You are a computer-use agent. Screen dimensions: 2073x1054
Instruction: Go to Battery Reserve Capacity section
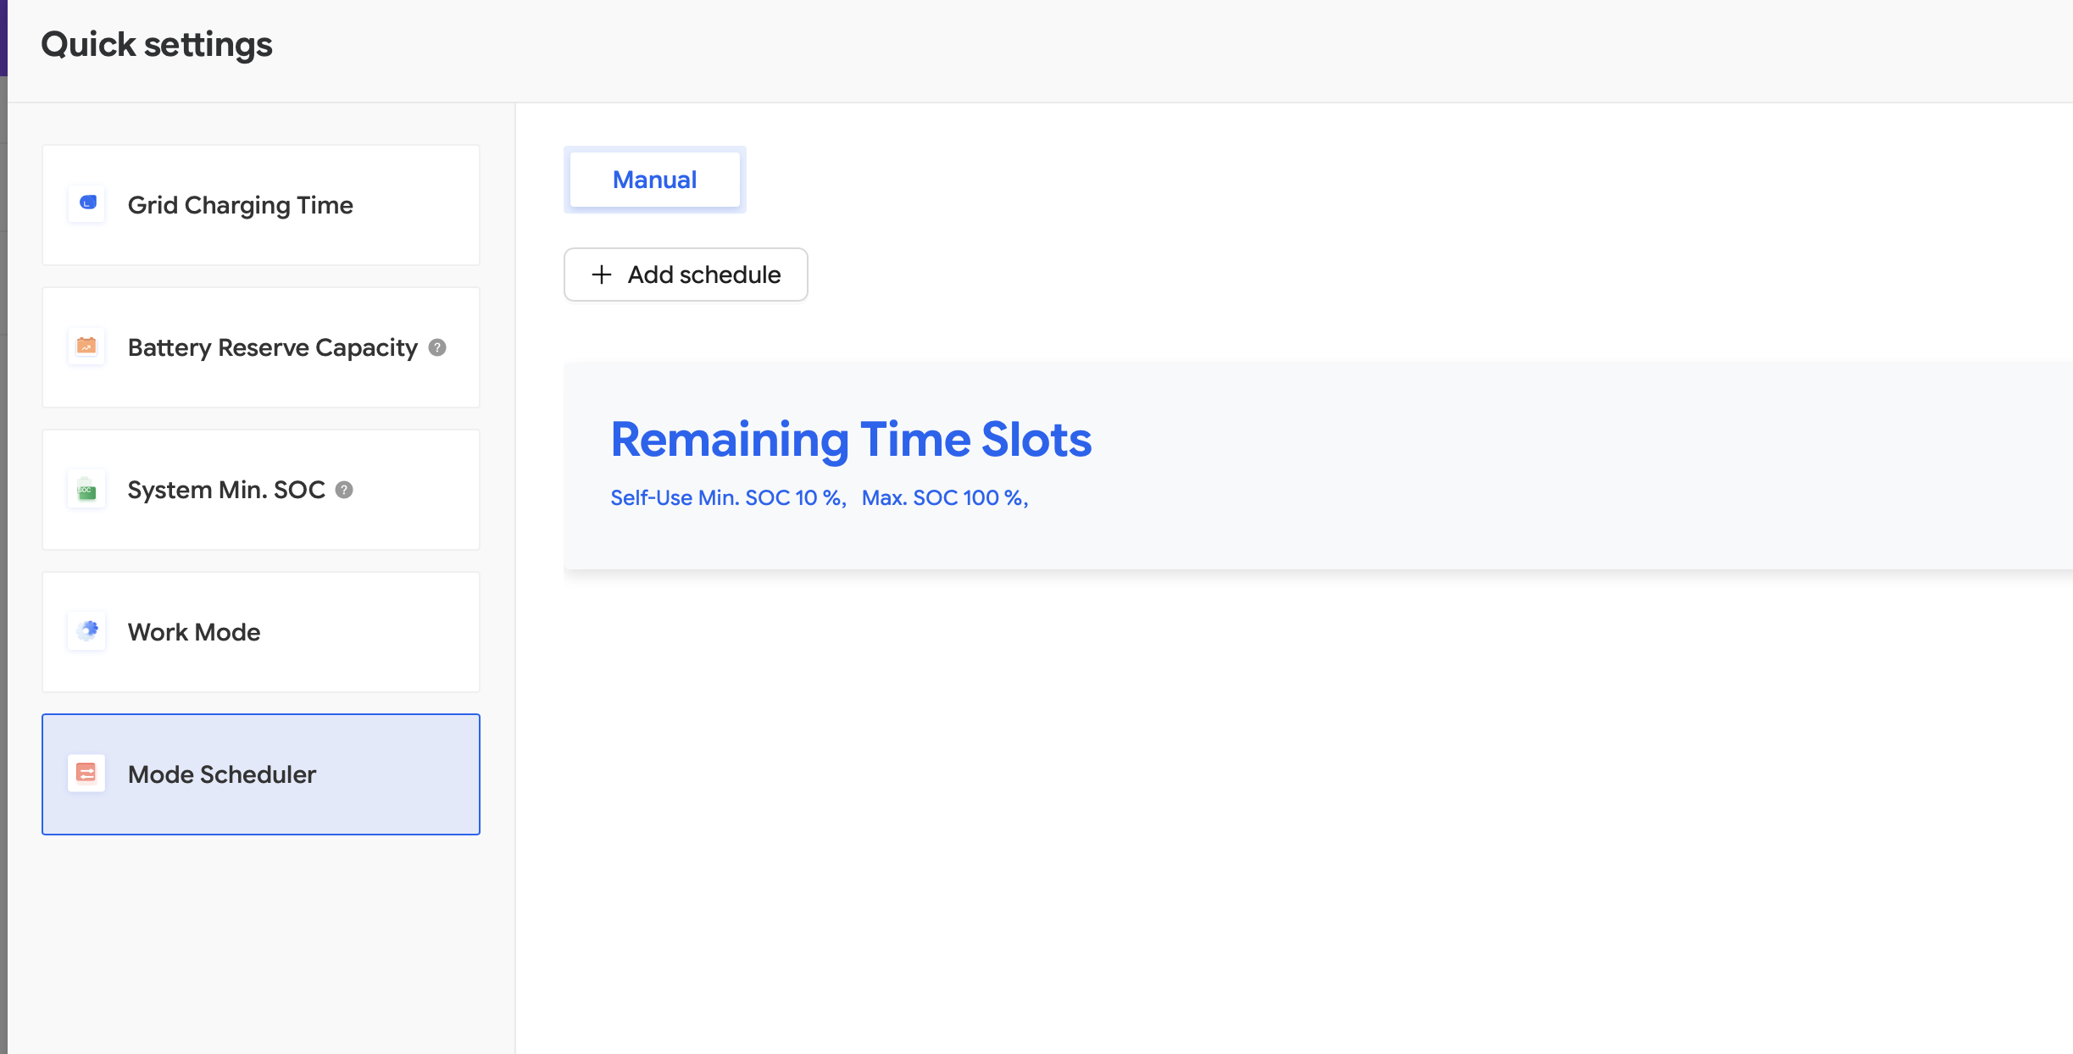260,347
